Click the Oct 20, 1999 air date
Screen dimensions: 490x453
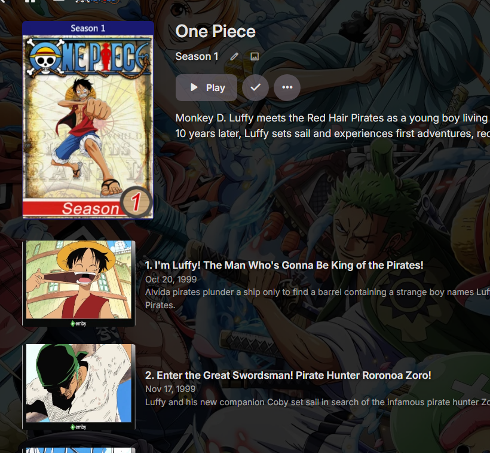pyautogui.click(x=171, y=279)
